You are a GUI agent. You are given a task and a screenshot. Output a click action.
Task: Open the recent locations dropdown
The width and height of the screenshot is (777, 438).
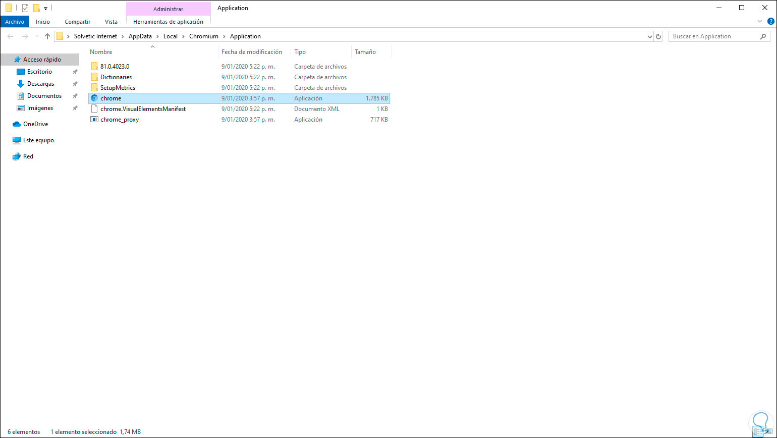click(x=36, y=36)
